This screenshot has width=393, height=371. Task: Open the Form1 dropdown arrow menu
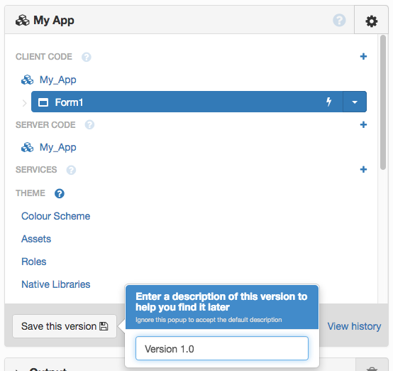click(355, 102)
